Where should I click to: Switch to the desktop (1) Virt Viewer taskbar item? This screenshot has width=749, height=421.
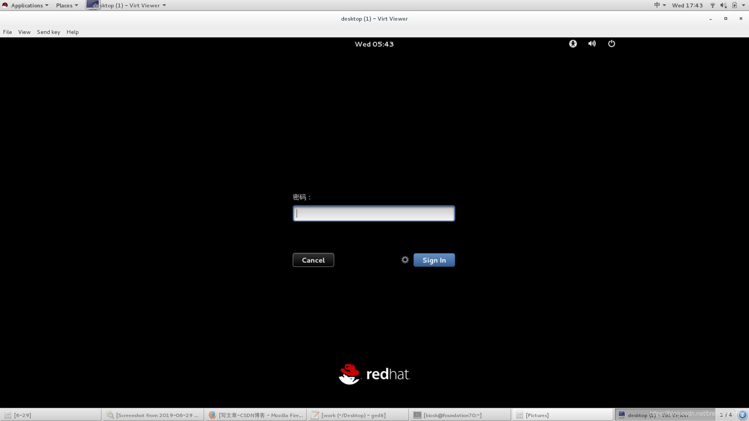[x=665, y=415]
